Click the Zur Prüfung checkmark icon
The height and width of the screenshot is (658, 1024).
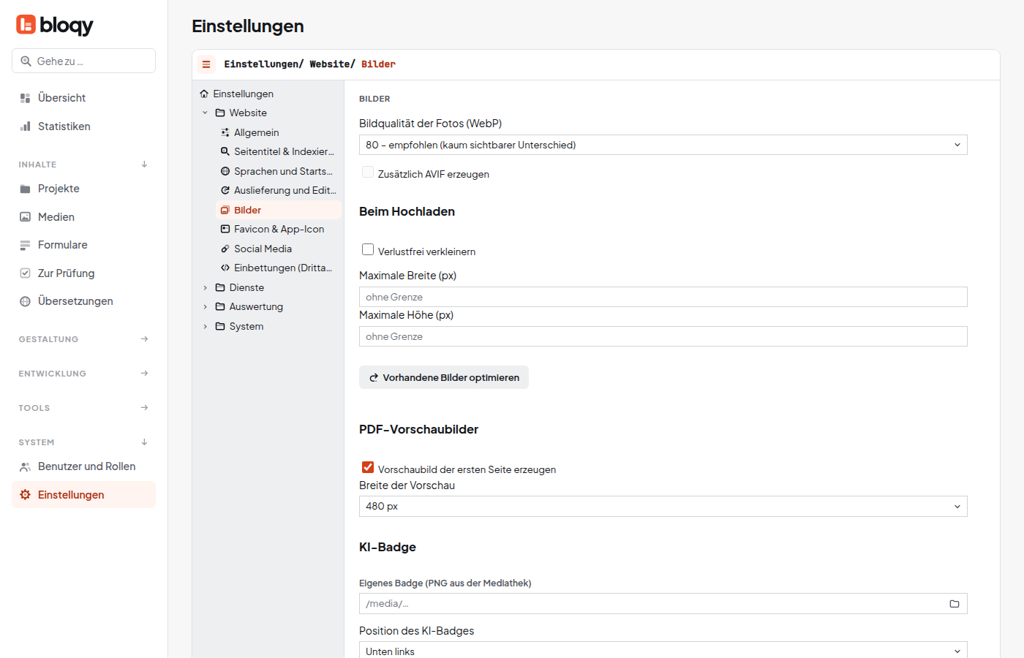point(25,273)
